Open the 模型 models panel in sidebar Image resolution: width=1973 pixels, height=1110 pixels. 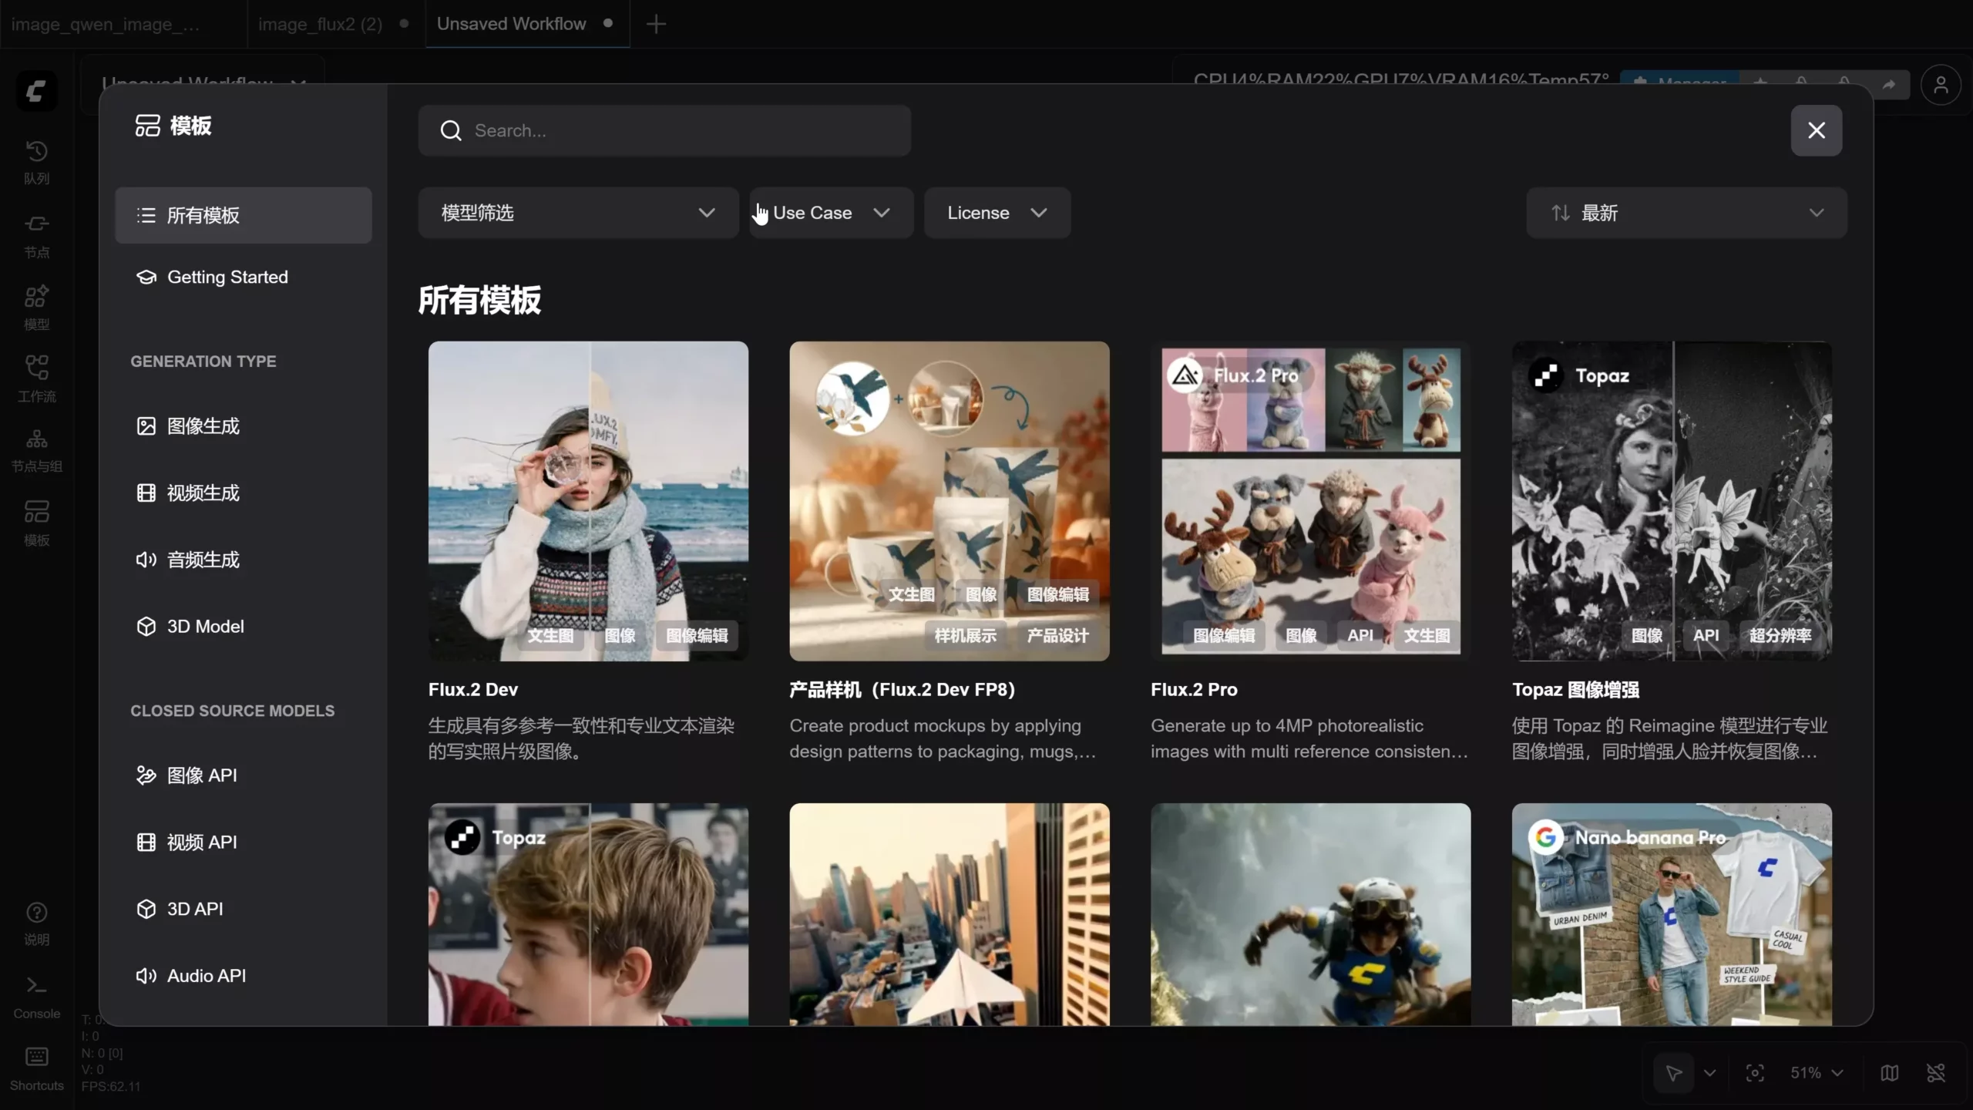tap(35, 305)
